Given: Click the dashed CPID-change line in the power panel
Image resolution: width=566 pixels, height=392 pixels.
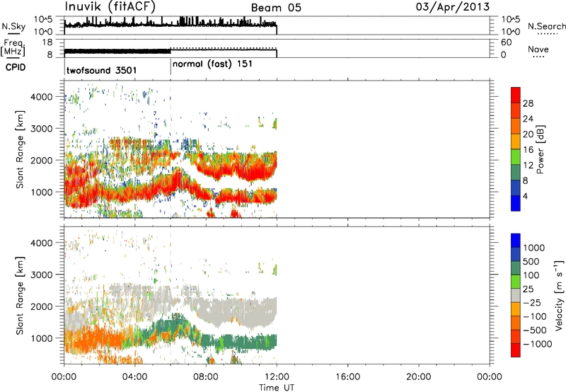Looking at the screenshot, I should pos(171,149).
